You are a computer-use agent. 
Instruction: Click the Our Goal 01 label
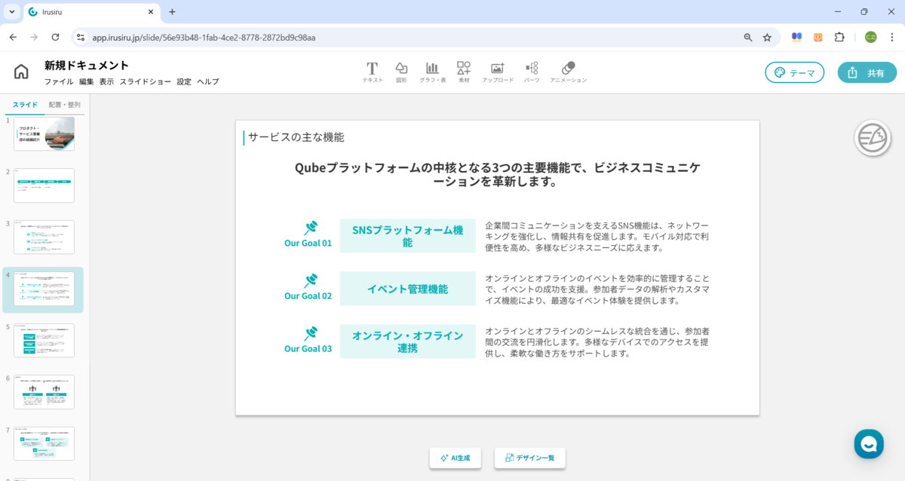tap(308, 244)
